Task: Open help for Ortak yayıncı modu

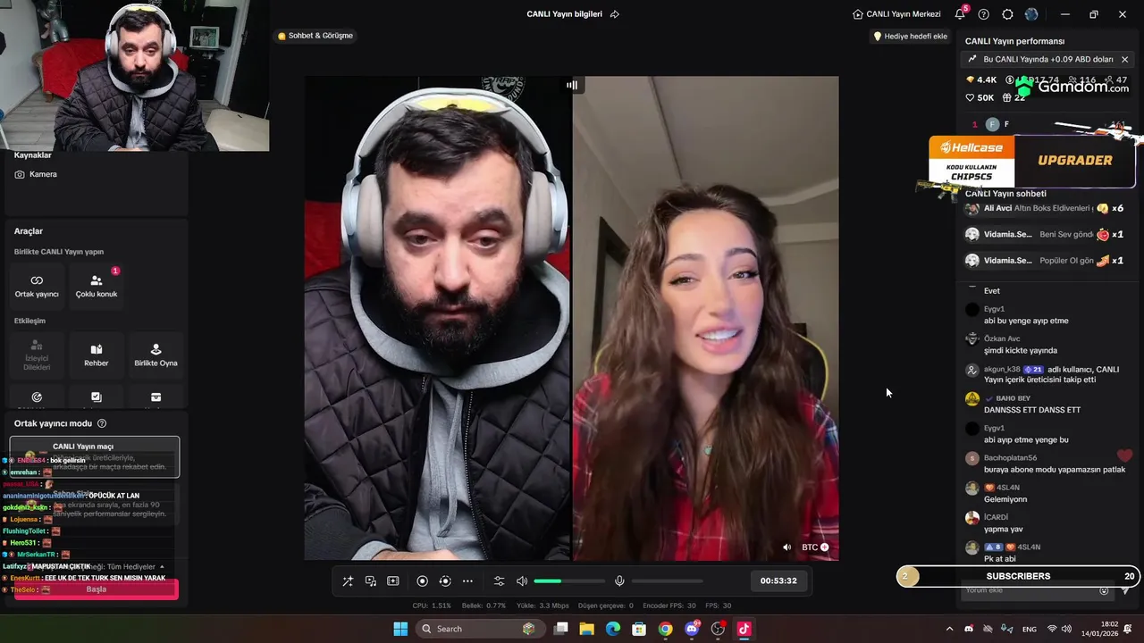Action: (x=102, y=423)
